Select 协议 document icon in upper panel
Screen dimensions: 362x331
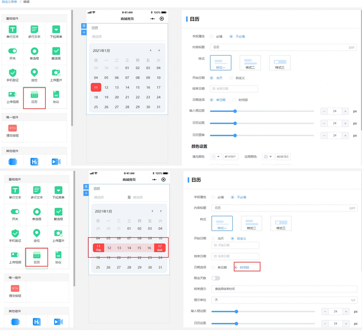coord(56,94)
